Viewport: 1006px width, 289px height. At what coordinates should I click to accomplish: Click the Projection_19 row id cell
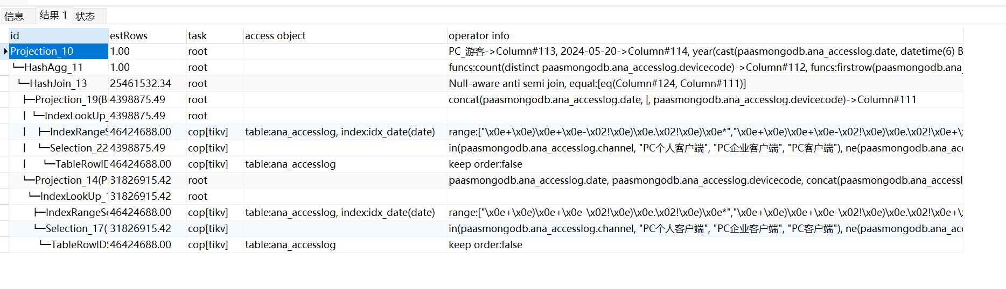click(x=70, y=100)
